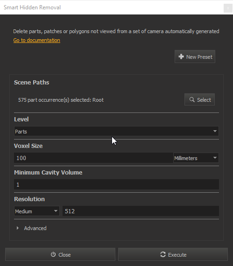
Task: Click the New Preset button
Action: (x=195, y=56)
